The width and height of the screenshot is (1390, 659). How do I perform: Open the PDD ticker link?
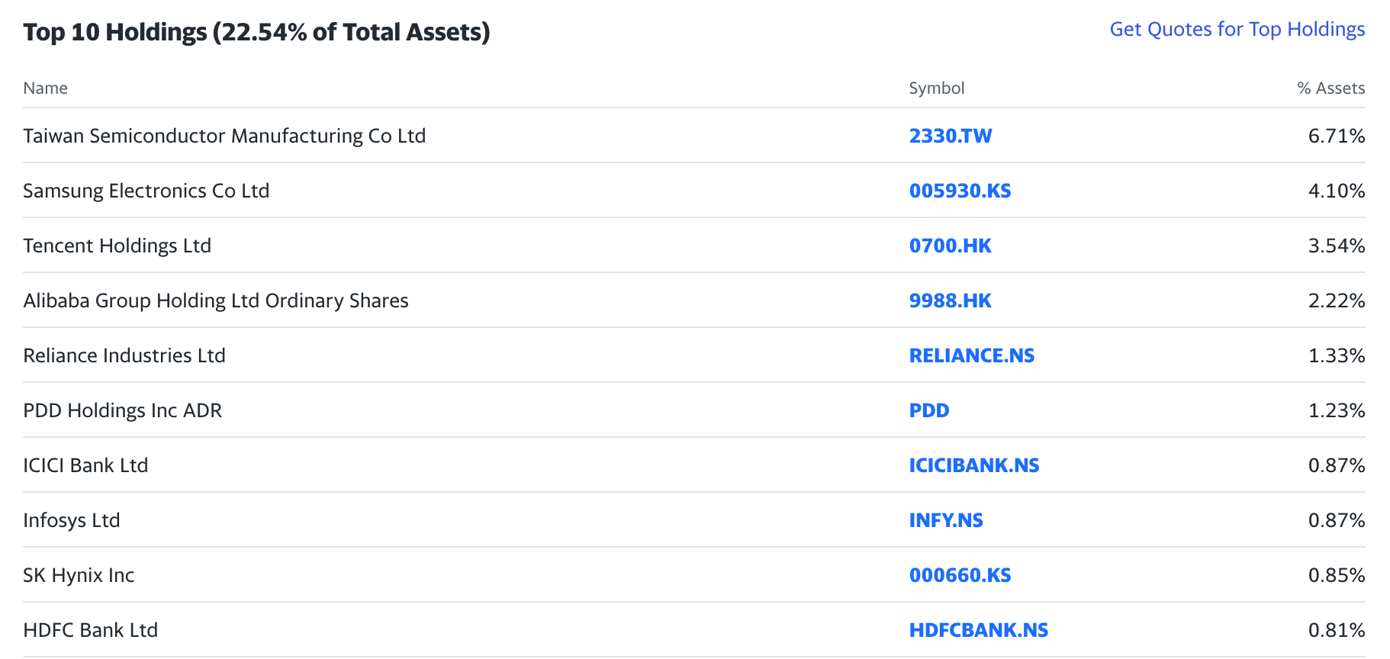tap(928, 410)
